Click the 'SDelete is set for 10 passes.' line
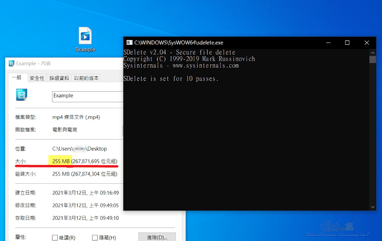Image resolution: width=382 pixels, height=241 pixels. 171,78
